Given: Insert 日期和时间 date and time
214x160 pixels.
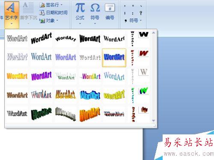Looking at the screenshot, I should point(53,13).
